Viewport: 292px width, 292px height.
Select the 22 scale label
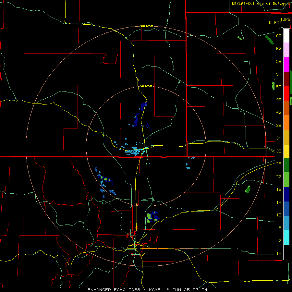point(279,176)
